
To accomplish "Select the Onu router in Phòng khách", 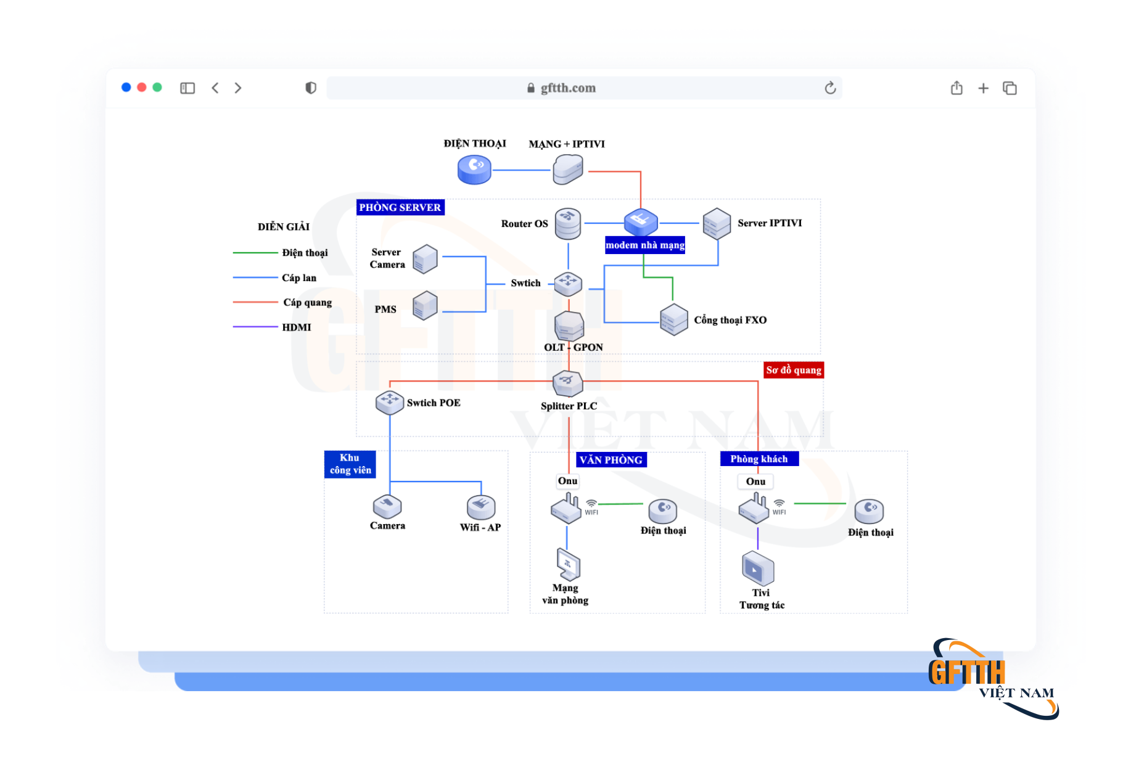I will pos(754,509).
